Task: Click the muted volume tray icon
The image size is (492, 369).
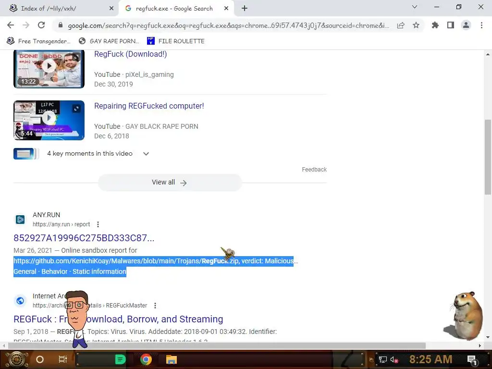Action: [394, 359]
